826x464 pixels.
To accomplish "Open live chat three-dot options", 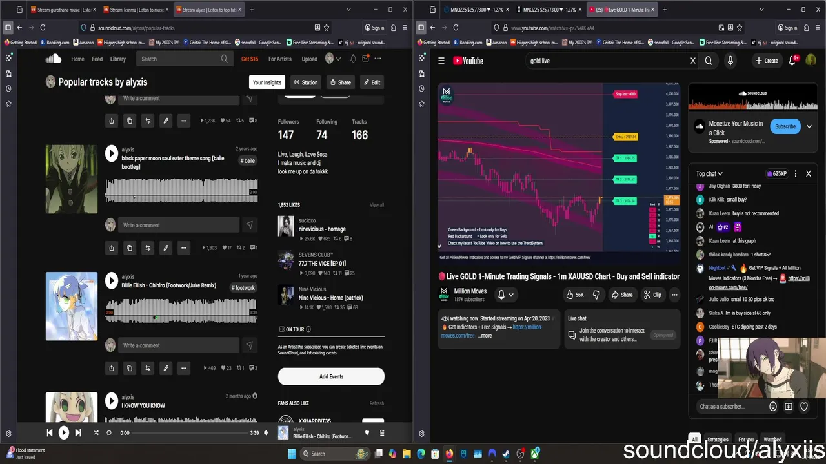I will 796,173.
